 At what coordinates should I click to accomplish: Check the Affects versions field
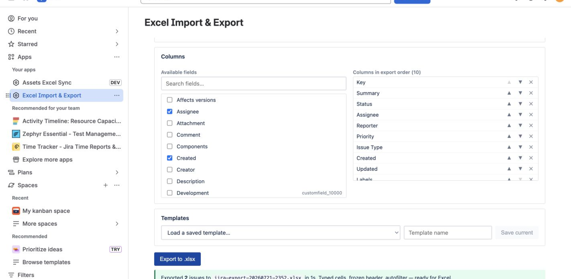(x=169, y=100)
